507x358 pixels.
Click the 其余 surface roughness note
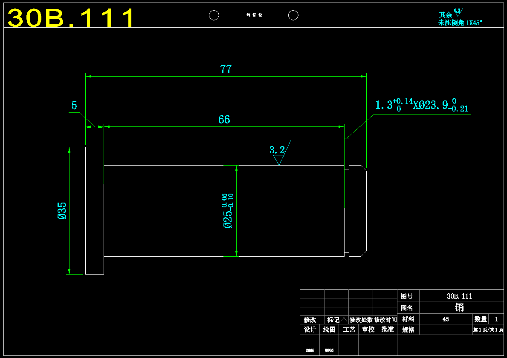[x=451, y=14]
